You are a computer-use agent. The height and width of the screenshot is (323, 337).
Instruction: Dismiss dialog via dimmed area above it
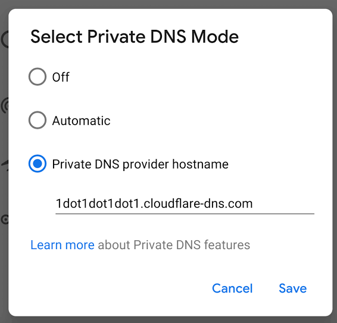[x=168, y=4]
